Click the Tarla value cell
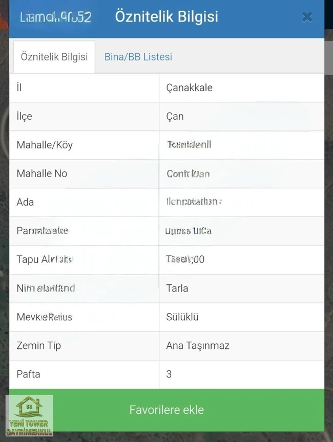 point(177,288)
